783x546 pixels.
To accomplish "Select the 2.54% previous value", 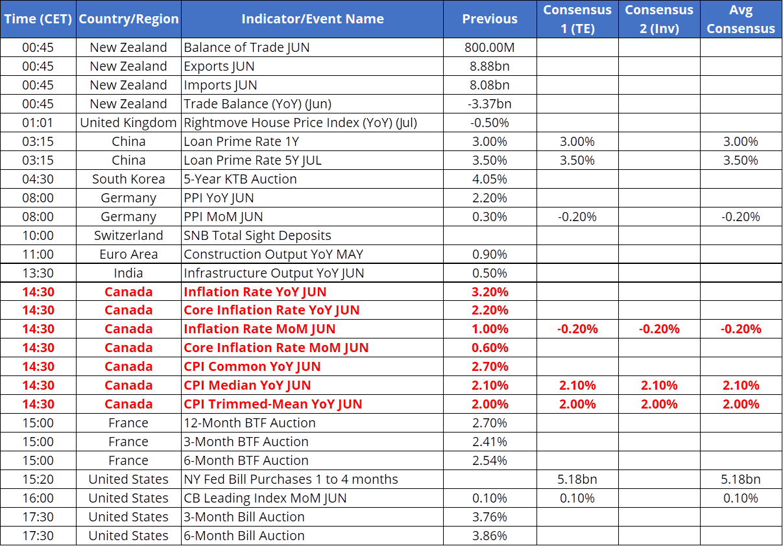I will pyautogui.click(x=490, y=460).
